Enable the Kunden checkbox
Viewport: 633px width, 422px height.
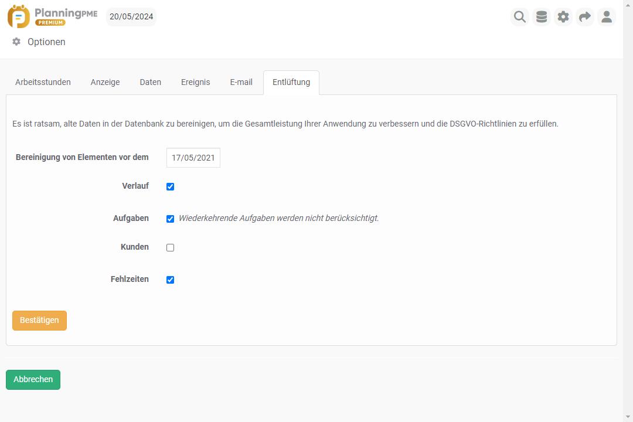tap(171, 247)
